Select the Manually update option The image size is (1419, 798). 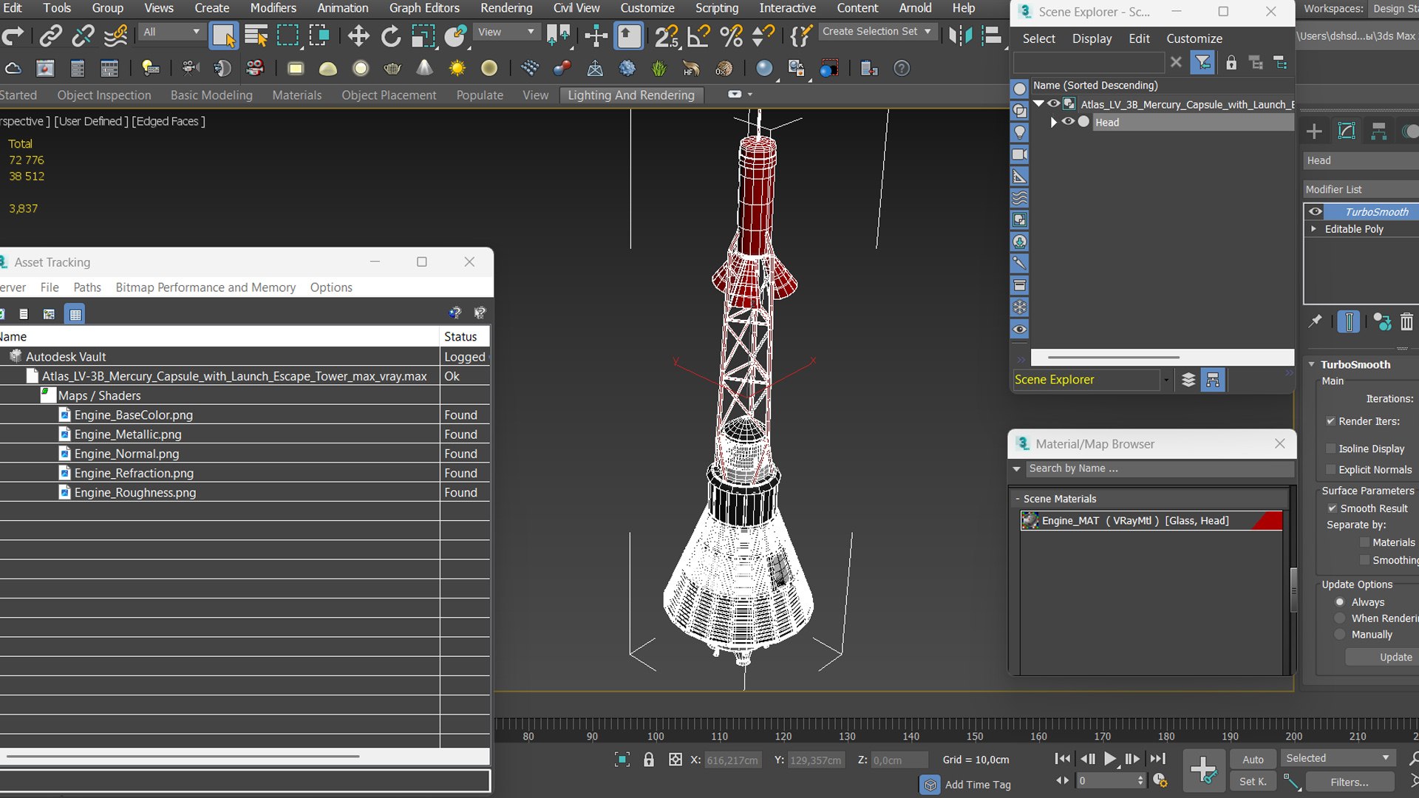(1340, 635)
